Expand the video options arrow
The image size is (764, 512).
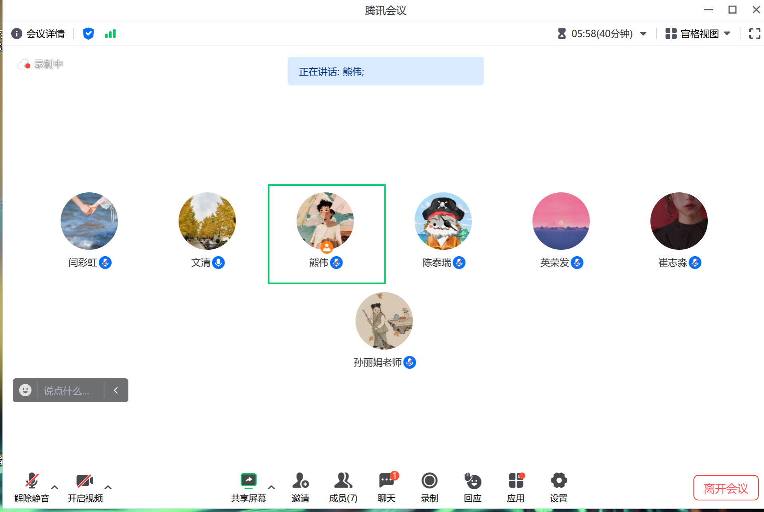(108, 487)
